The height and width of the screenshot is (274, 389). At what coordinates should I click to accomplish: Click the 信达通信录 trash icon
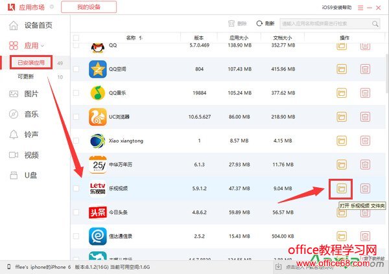pos(365,236)
